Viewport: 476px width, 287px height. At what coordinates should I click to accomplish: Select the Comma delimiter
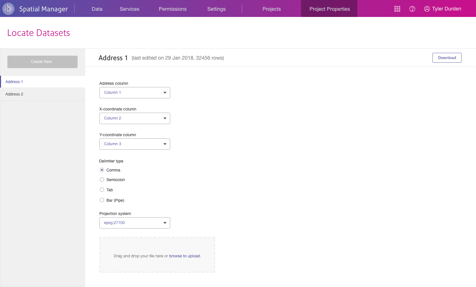coord(102,170)
